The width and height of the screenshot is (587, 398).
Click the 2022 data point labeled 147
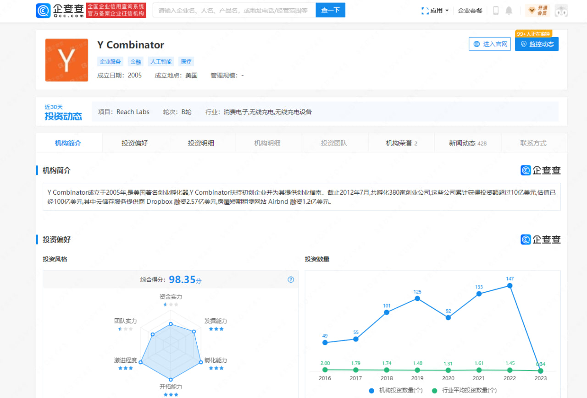[x=509, y=285]
